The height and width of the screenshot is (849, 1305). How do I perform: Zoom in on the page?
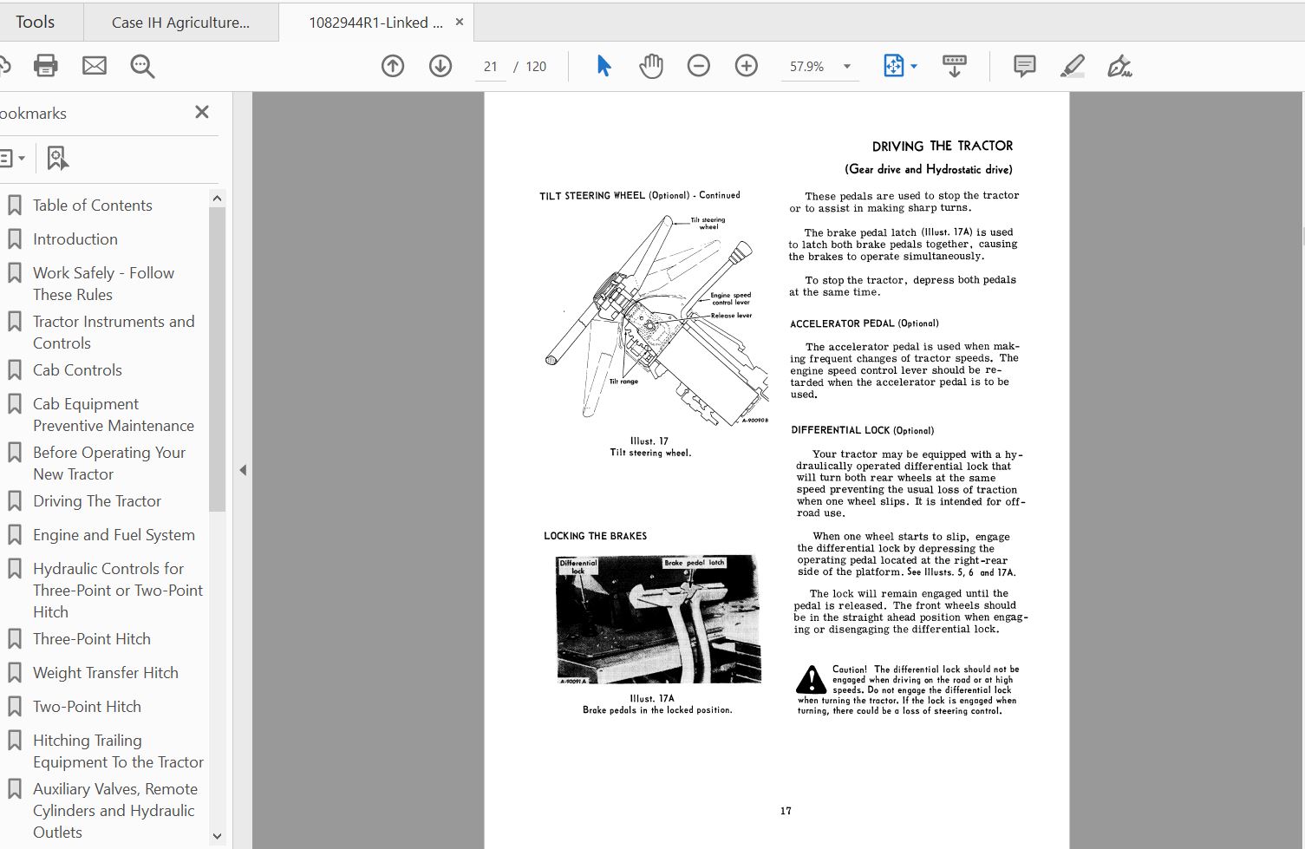click(x=746, y=65)
